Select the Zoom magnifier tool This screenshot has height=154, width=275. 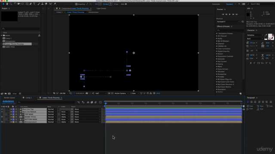point(11,4)
